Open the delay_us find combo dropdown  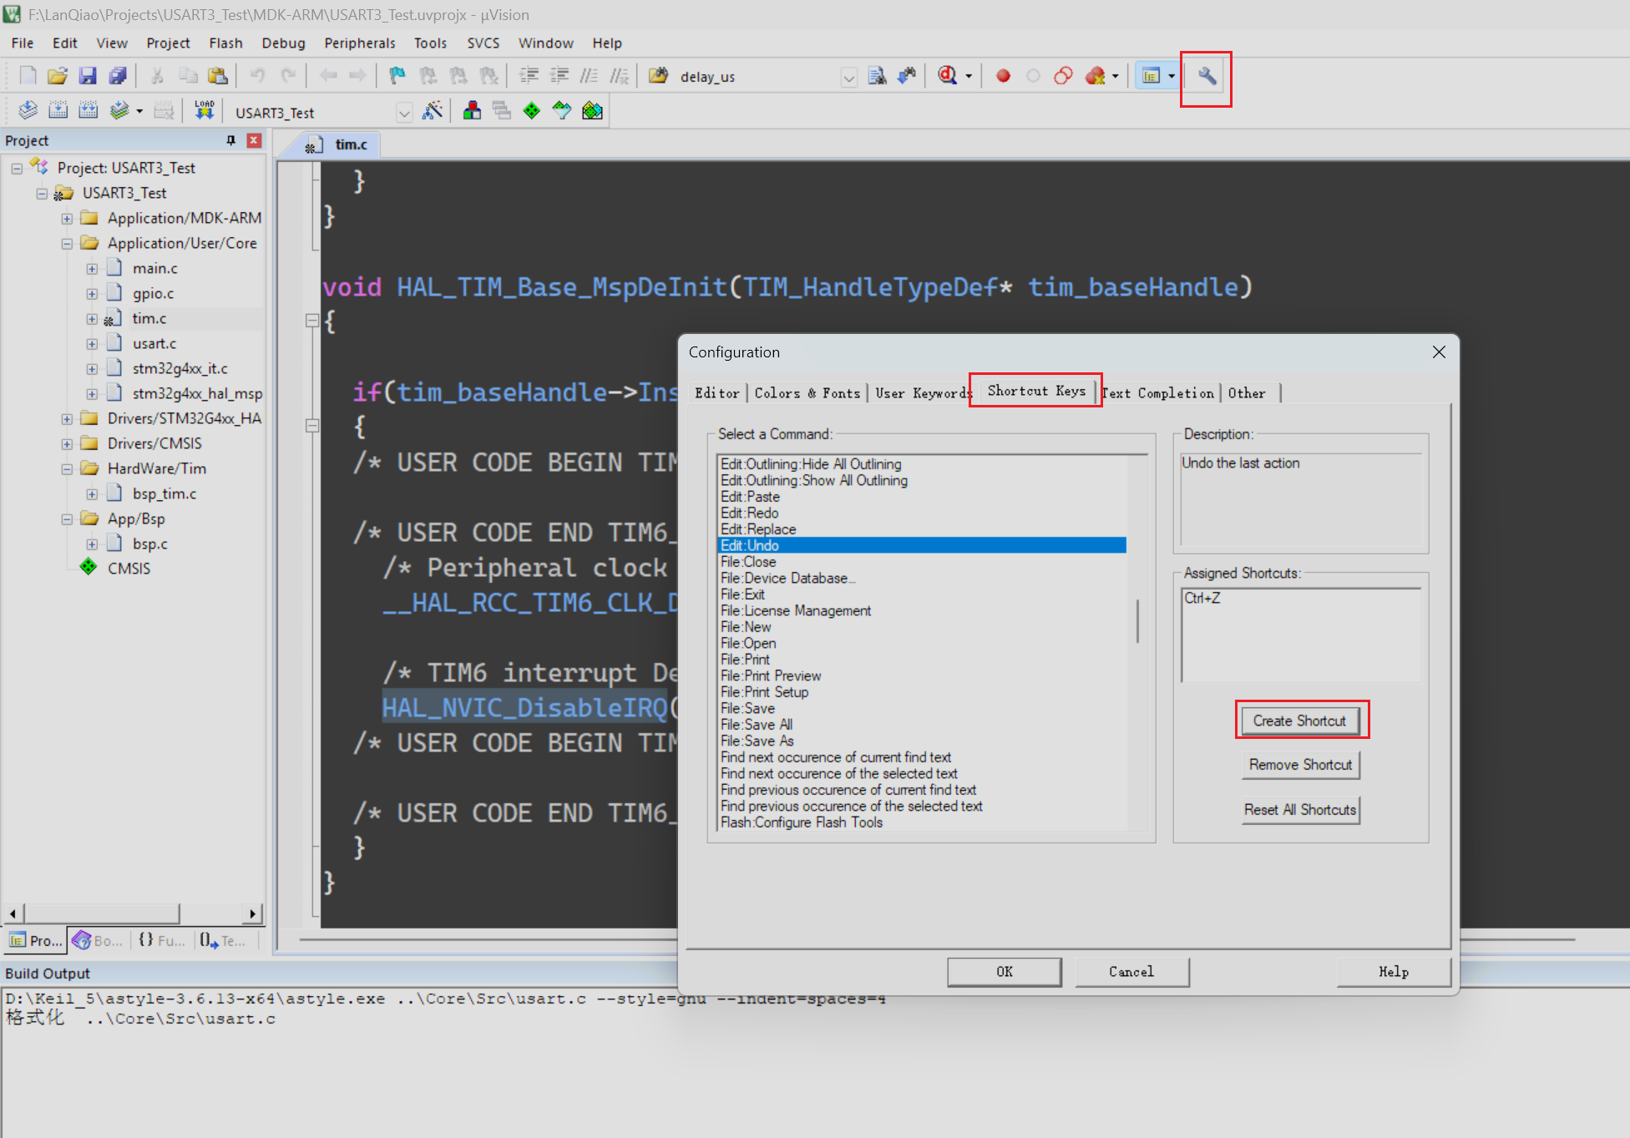click(x=848, y=78)
